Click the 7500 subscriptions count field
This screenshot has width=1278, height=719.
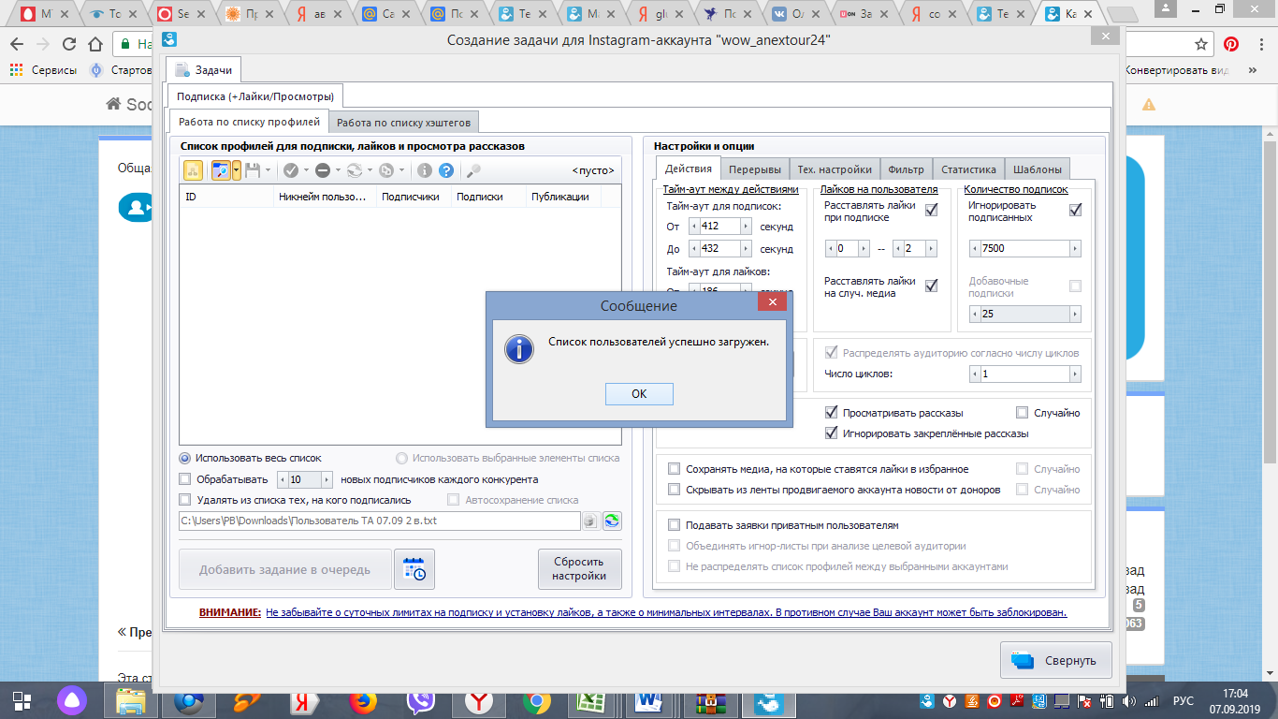(1024, 249)
